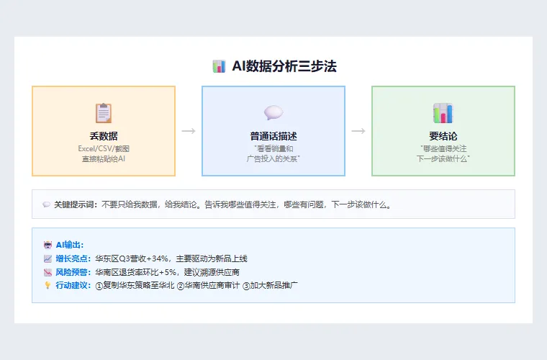Click the text 下一步该做什么 in green card
This screenshot has height=360, width=547.
[442, 158]
